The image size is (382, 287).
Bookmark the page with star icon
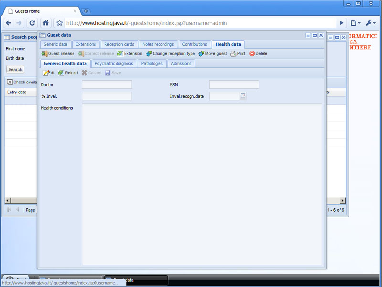[x=59, y=23]
